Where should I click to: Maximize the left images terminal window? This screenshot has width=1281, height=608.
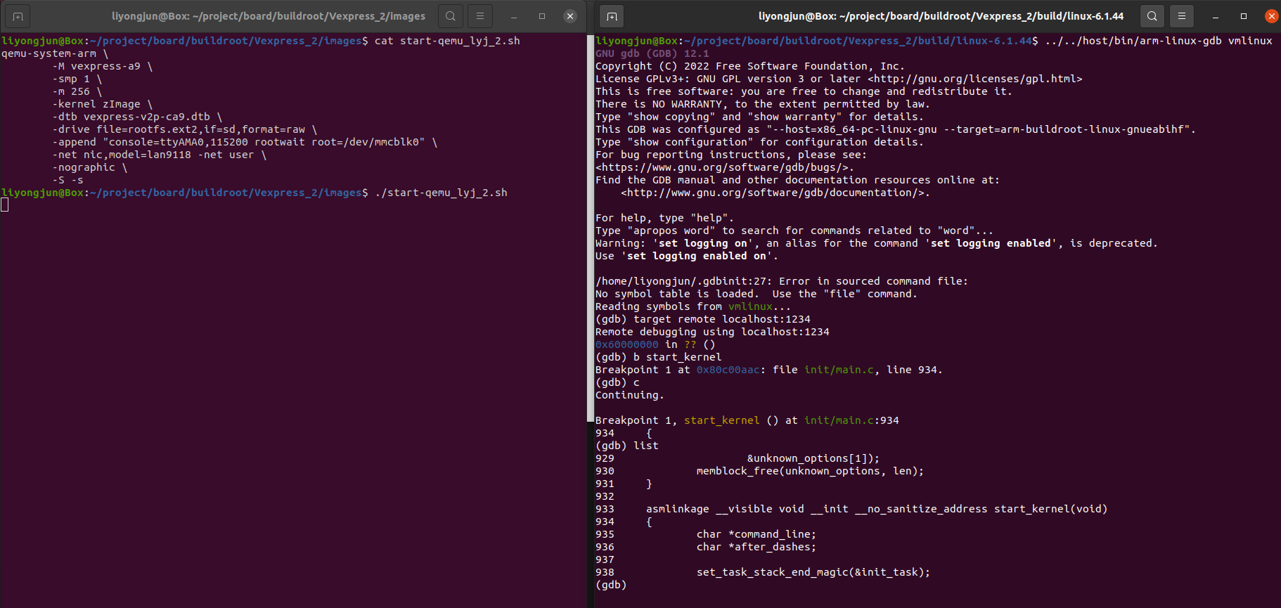(542, 16)
